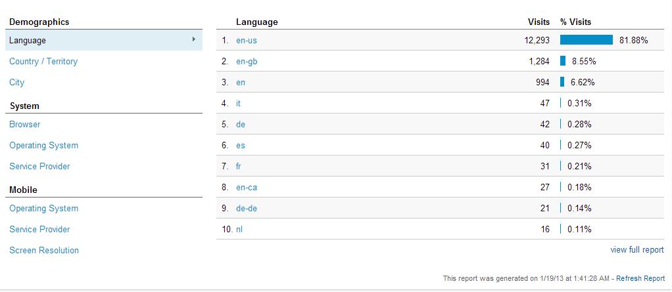
Task: Click Refresh Report link
Action: [x=640, y=278]
